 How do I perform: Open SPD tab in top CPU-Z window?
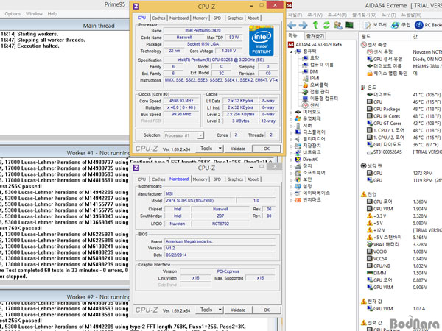[x=217, y=18]
